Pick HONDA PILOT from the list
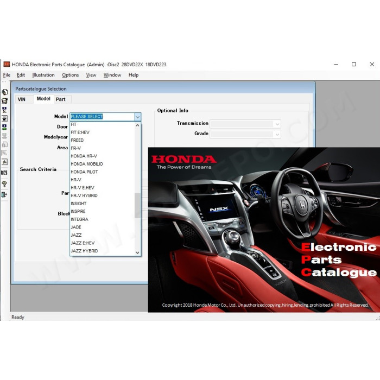The height and width of the screenshot is (380, 380). [x=102, y=172]
